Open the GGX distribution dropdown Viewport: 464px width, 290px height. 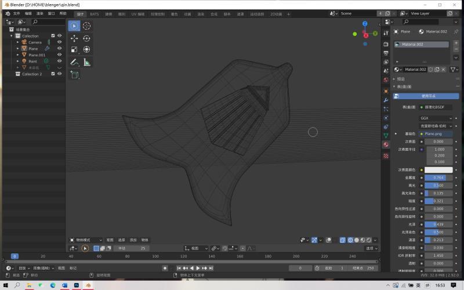tap(436, 118)
